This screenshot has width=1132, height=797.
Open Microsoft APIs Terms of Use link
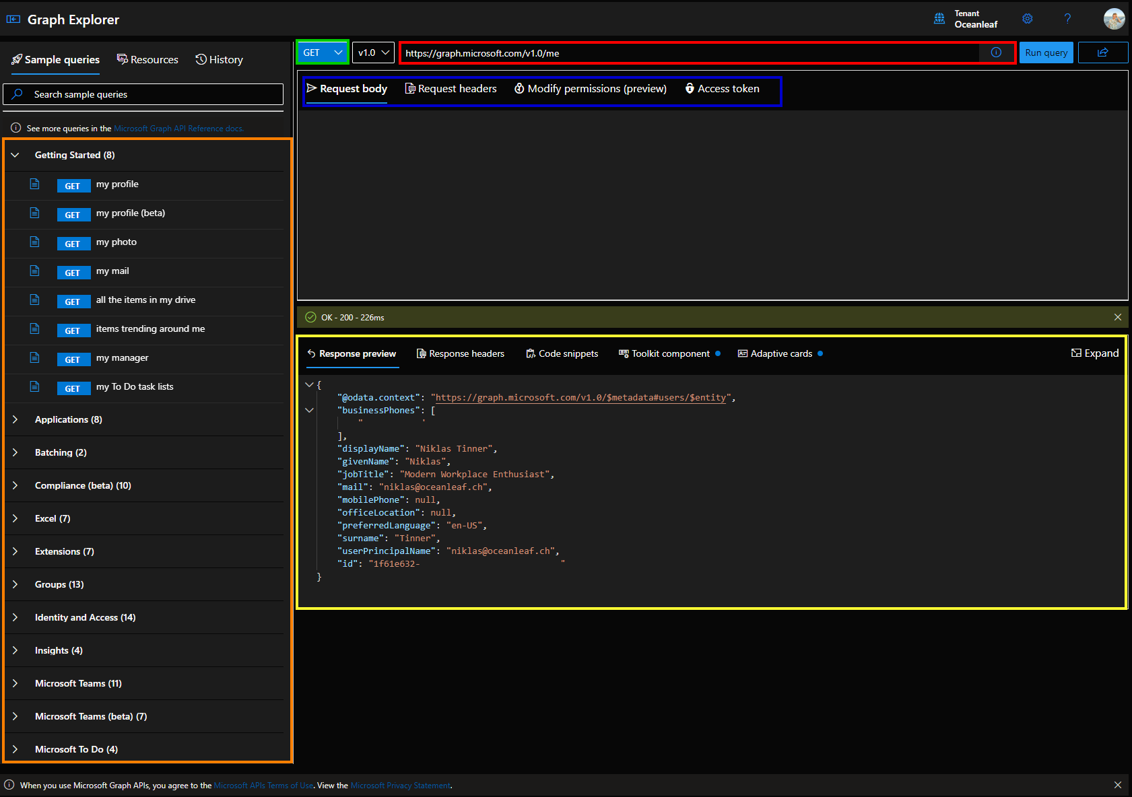(263, 786)
